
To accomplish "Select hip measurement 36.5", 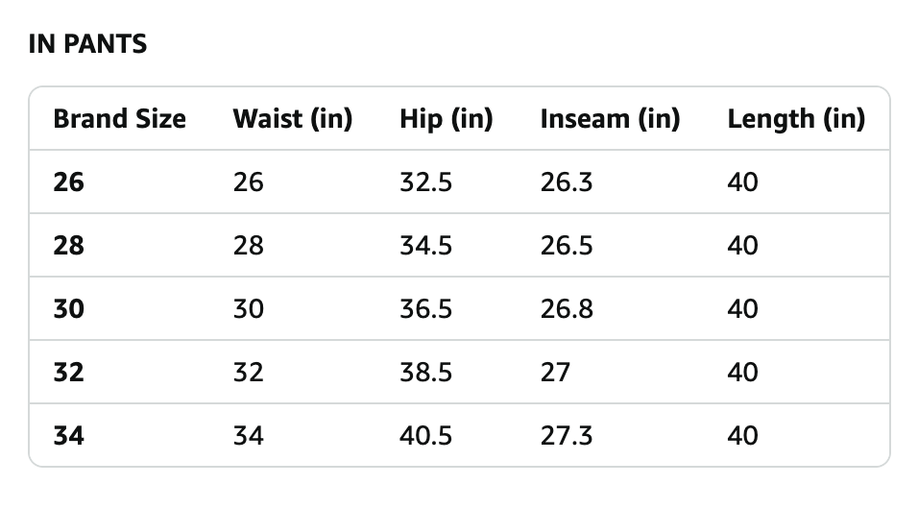I will (x=425, y=308).
